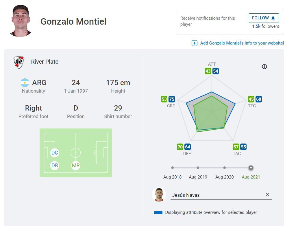This screenshot has width=285, height=226.
Task: Click the green ATT score badge 43
Action: coord(208,71)
